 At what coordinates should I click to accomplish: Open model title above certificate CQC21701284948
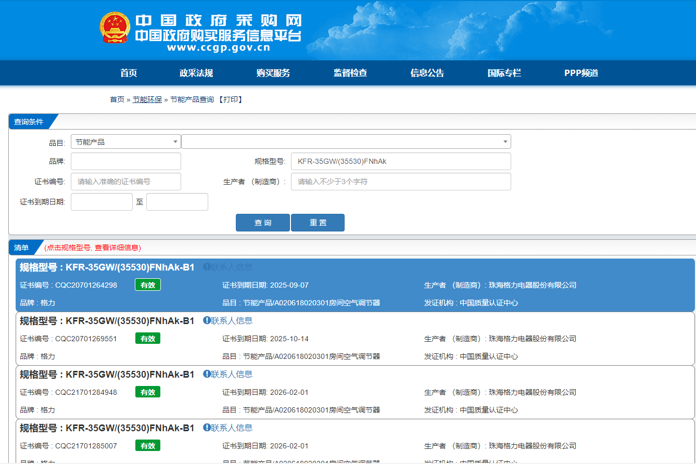coord(107,375)
